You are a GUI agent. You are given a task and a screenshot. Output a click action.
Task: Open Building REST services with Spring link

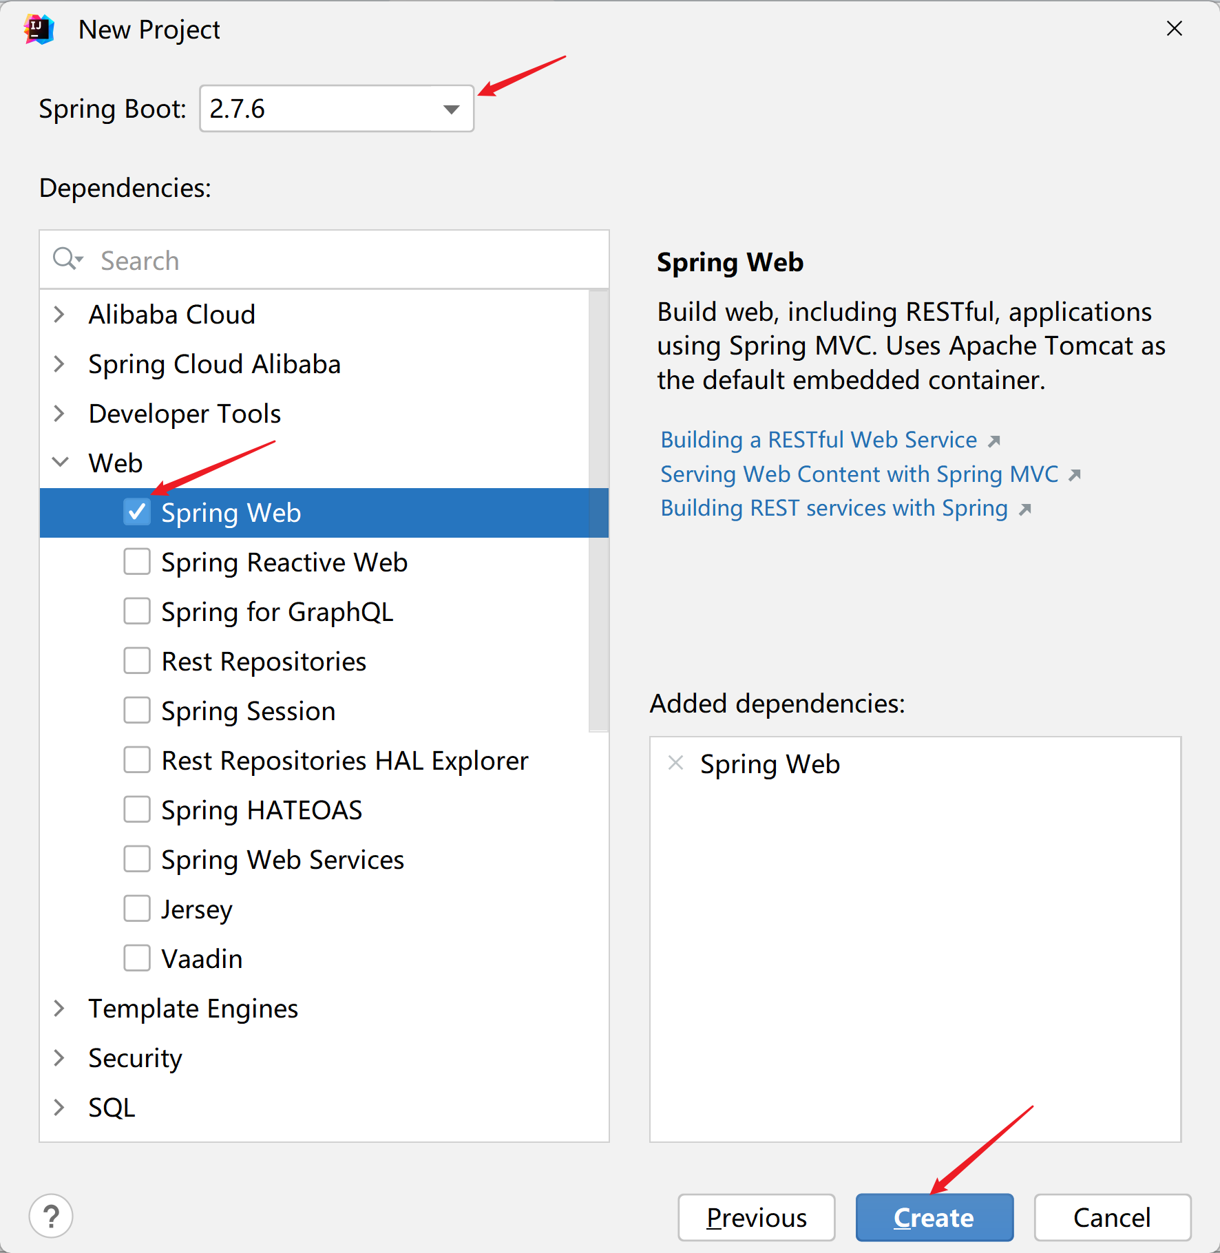[x=834, y=508]
